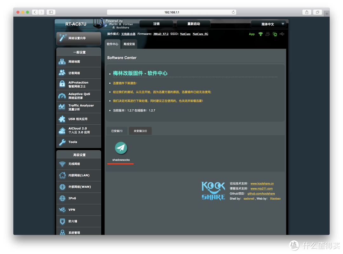The width and height of the screenshot is (343, 254).
Task: Click the Xiaobao author link
Action: tap(275, 199)
